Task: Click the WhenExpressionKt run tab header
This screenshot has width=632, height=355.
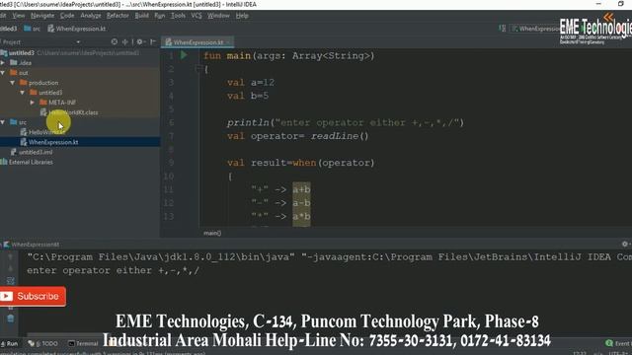Action: point(32,245)
